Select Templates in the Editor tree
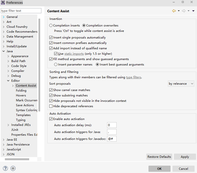This screenshot has height=173, width=197. (23, 115)
